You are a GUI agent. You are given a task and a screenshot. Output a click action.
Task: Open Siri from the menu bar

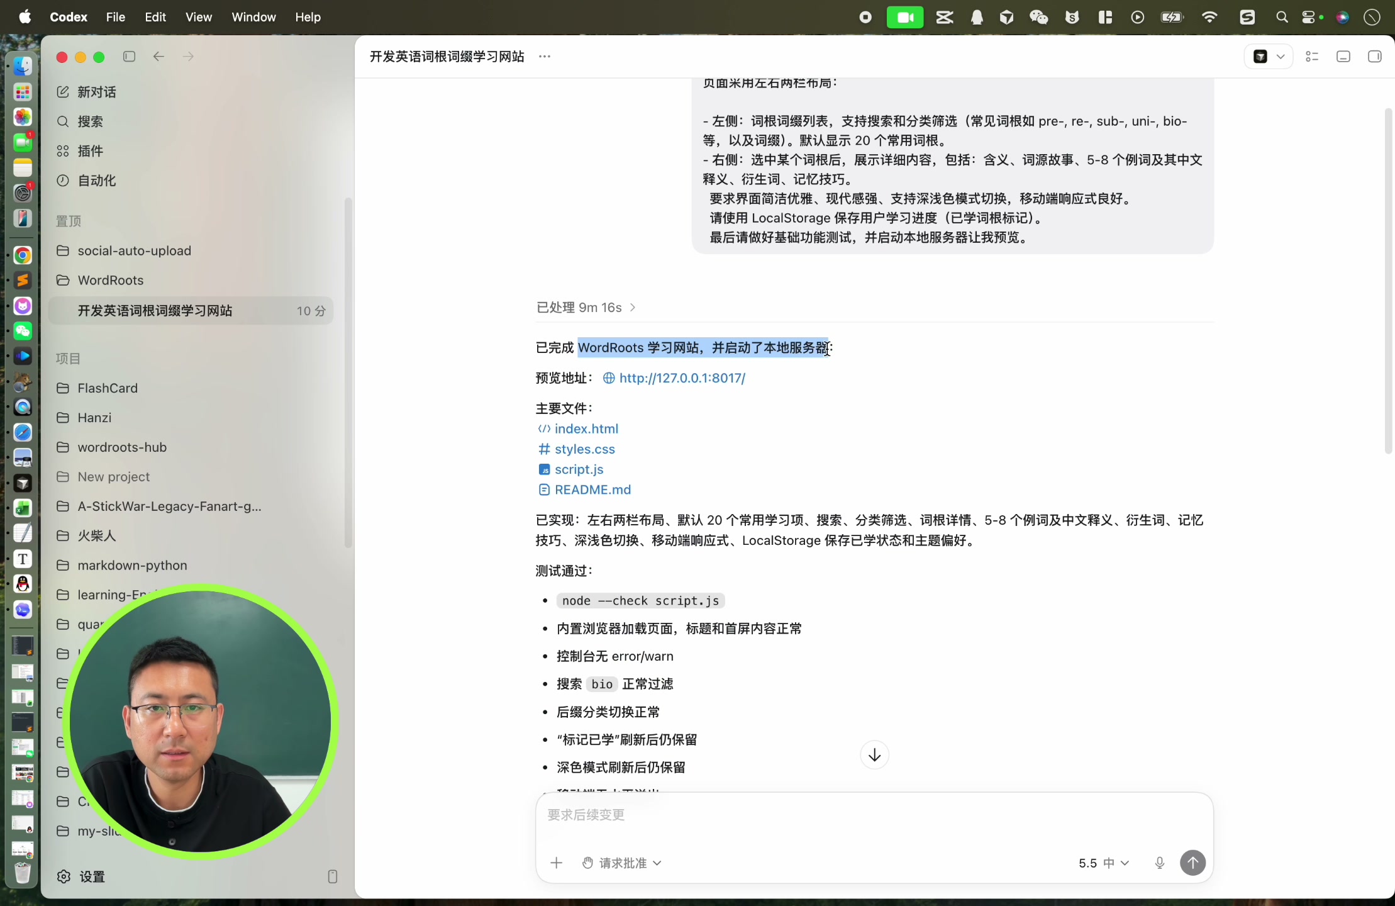(x=1342, y=17)
